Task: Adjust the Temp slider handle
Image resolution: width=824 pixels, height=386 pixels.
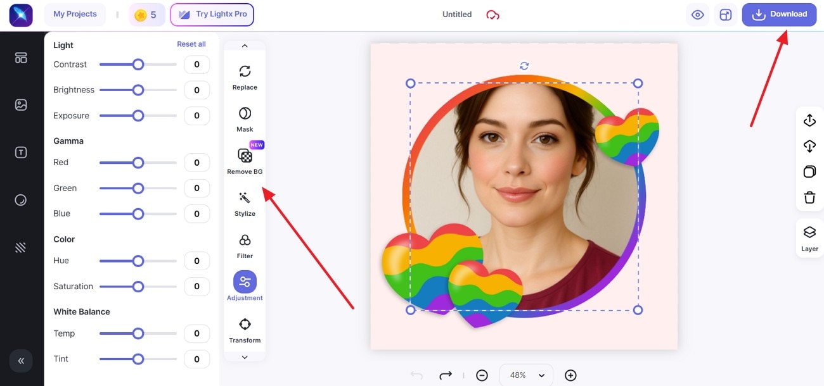Action: 138,333
